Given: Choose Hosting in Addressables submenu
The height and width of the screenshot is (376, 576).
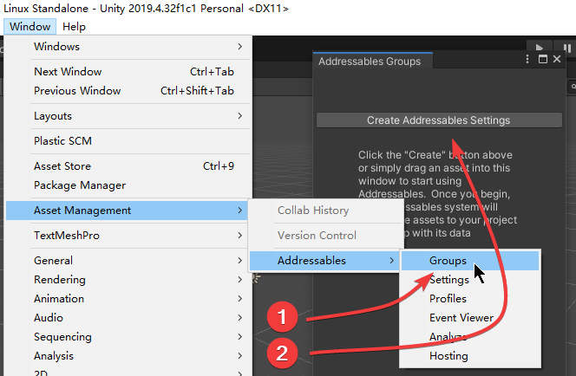Looking at the screenshot, I should coord(470,356).
